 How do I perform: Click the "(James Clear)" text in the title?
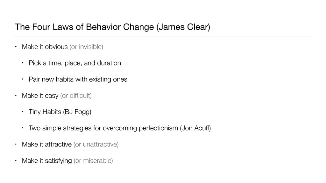pyautogui.click(x=183, y=27)
